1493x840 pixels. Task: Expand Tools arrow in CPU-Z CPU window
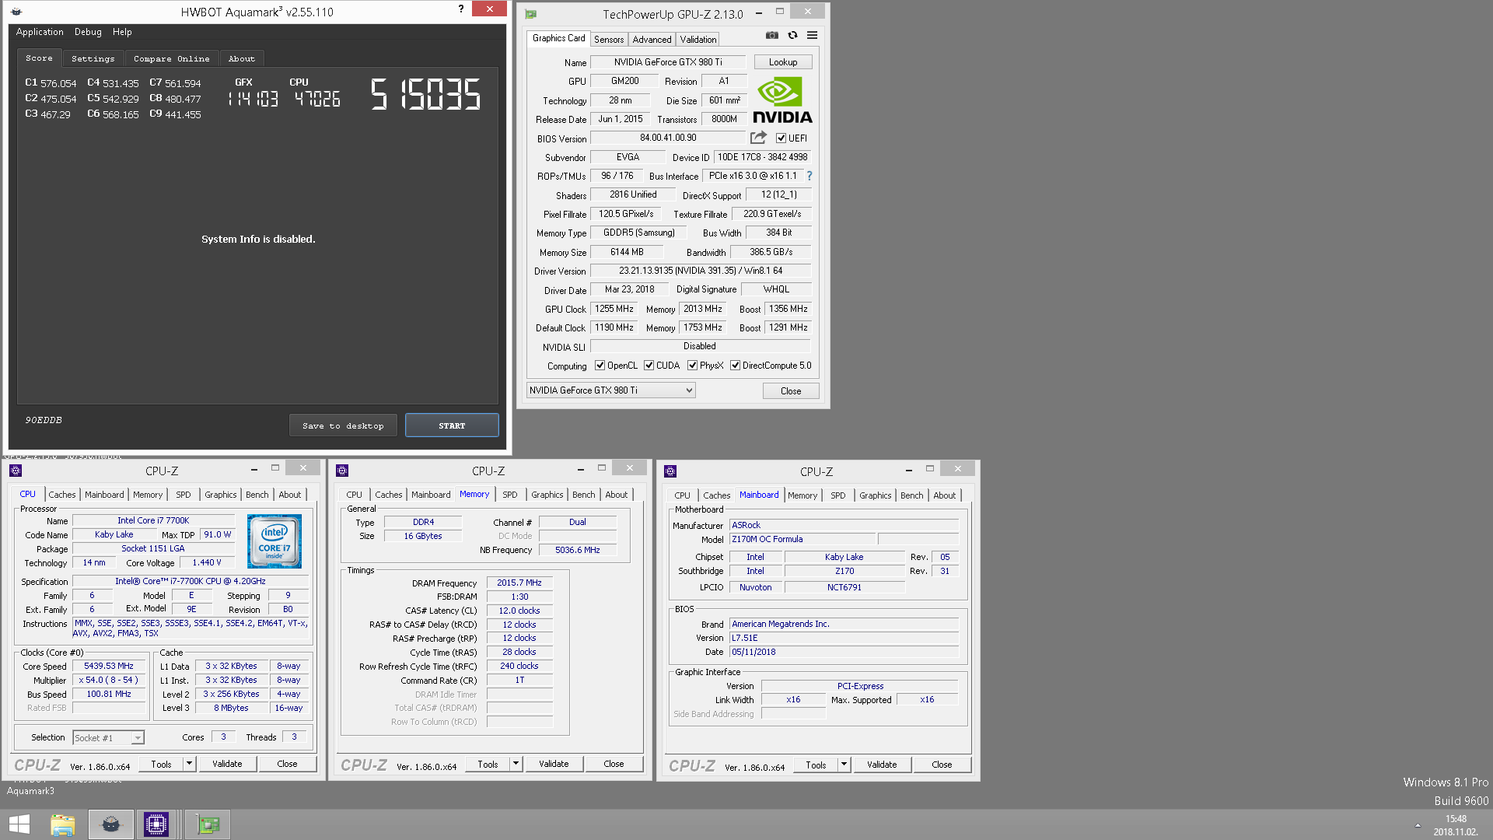[189, 764]
